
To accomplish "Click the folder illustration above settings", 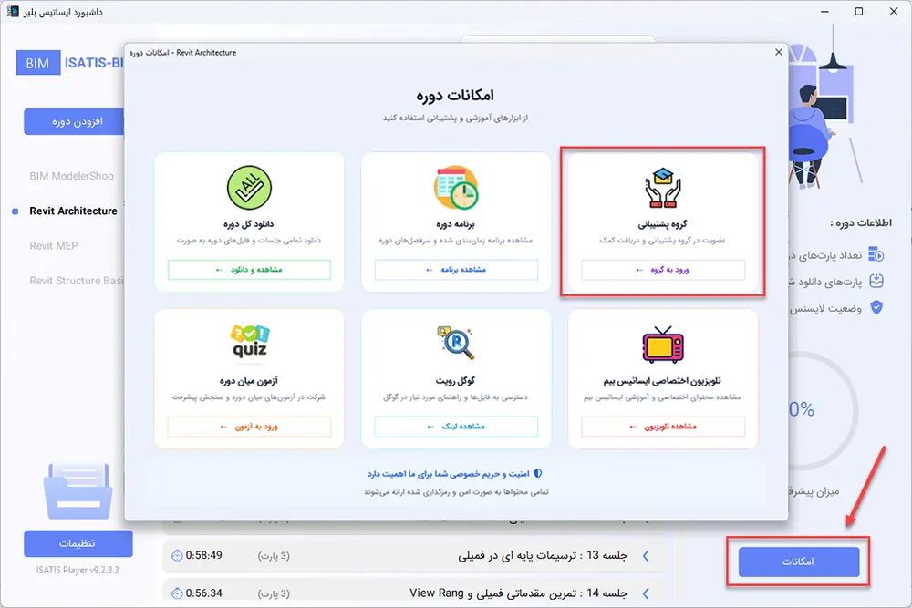I will tap(78, 491).
